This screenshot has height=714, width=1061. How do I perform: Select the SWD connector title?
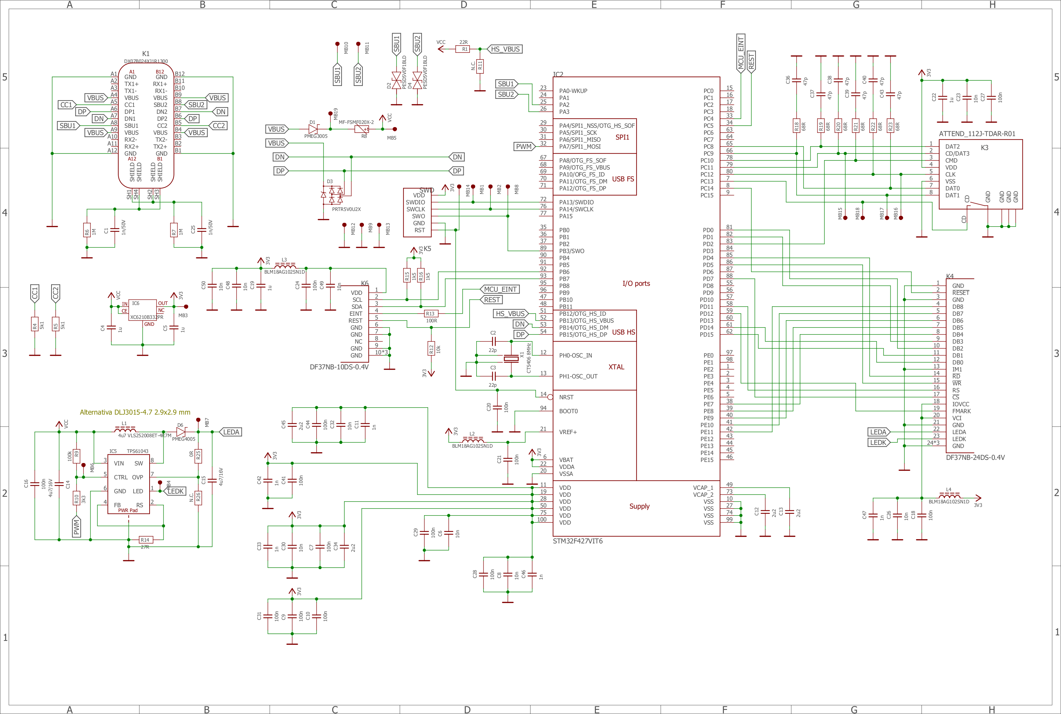[427, 190]
